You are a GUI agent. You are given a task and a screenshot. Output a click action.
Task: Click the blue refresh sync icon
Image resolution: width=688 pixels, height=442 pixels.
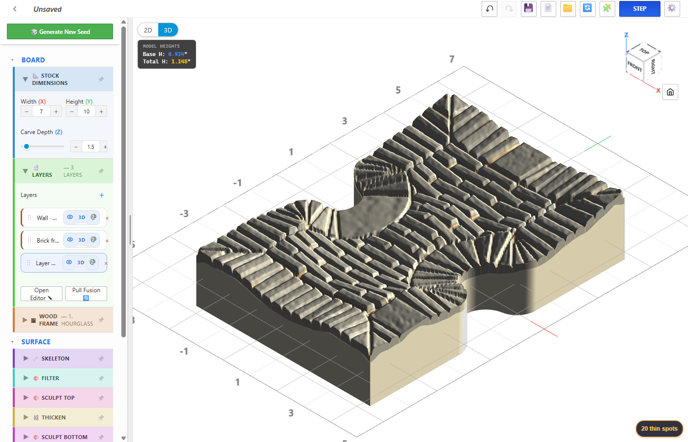pyautogui.click(x=587, y=9)
